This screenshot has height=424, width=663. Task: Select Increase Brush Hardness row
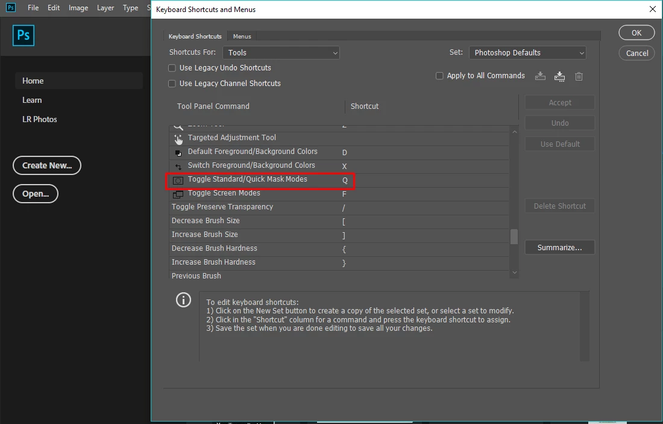(x=339, y=263)
